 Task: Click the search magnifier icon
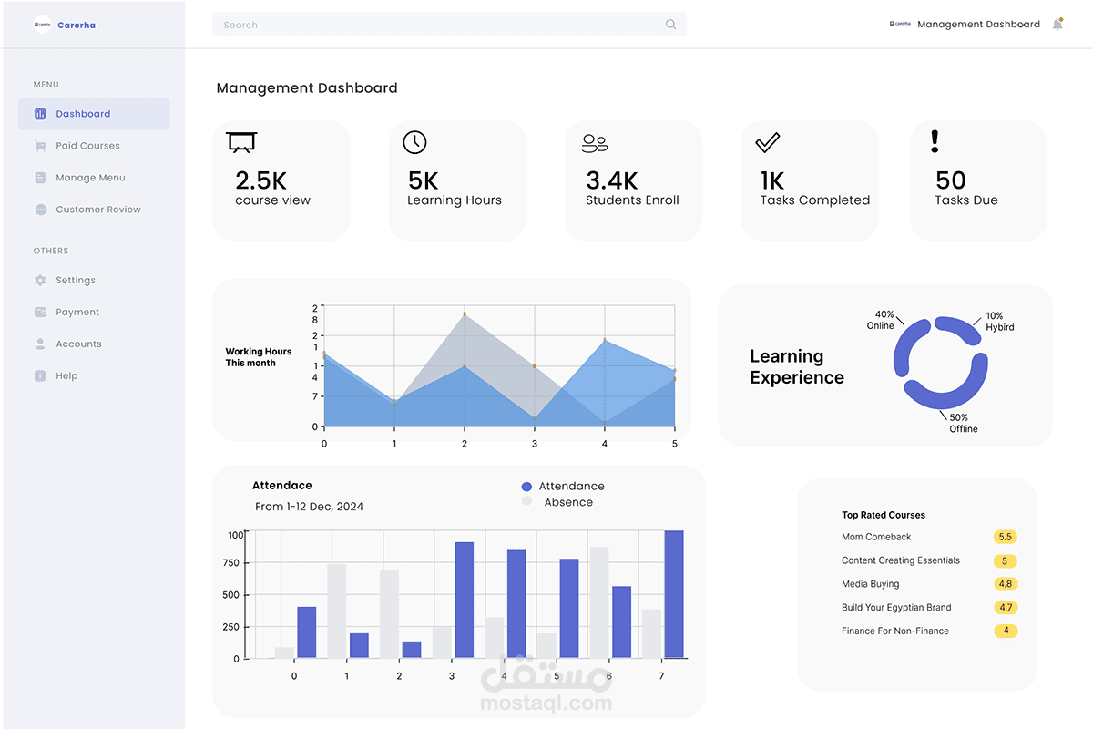click(x=671, y=25)
